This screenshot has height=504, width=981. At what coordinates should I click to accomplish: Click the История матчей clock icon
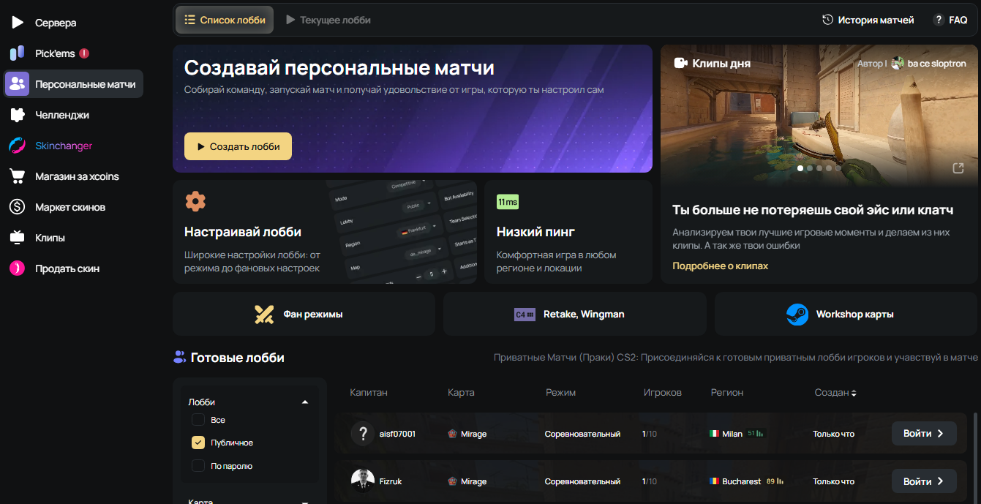pos(827,20)
